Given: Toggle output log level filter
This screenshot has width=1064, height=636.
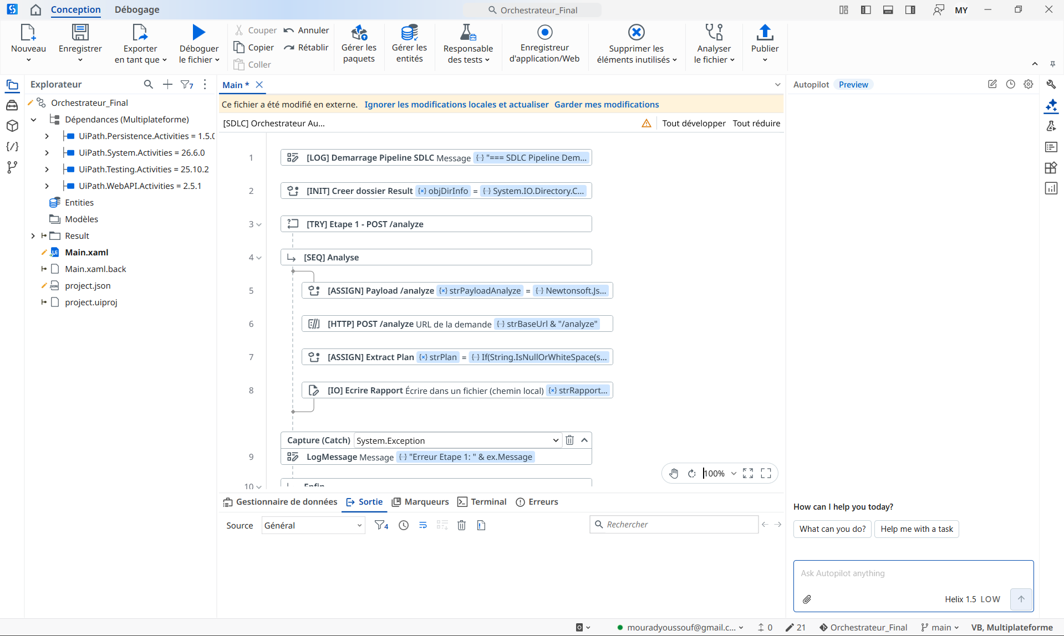Looking at the screenshot, I should (x=381, y=525).
